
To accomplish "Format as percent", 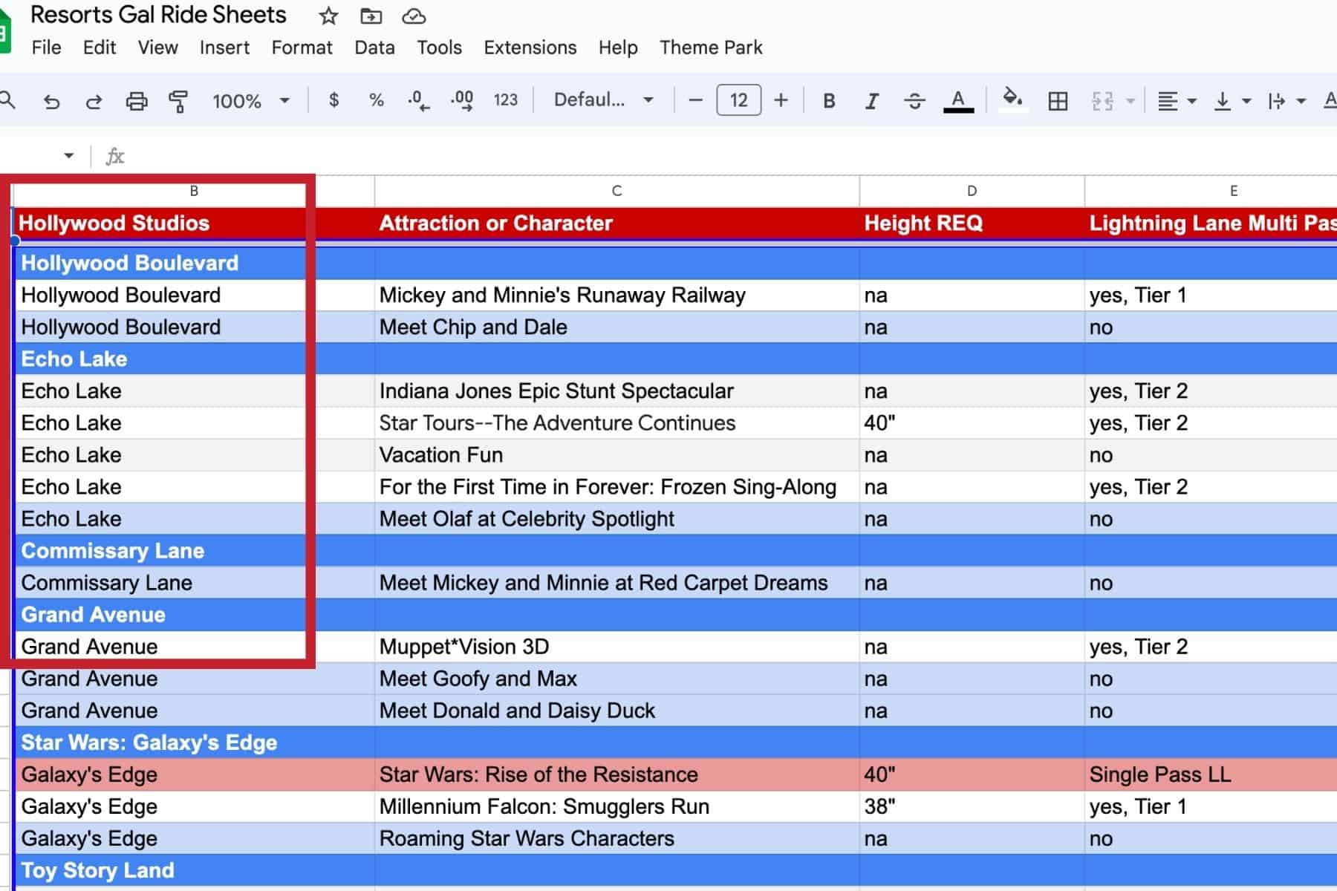I will coord(377,100).
